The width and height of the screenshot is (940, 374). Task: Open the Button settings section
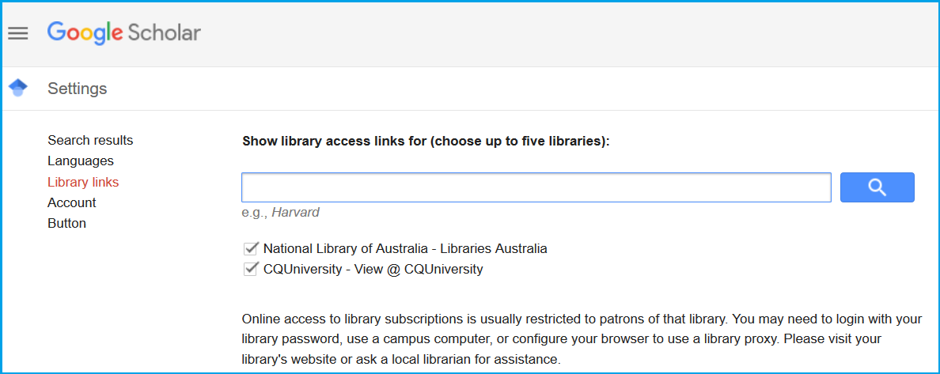coord(67,223)
